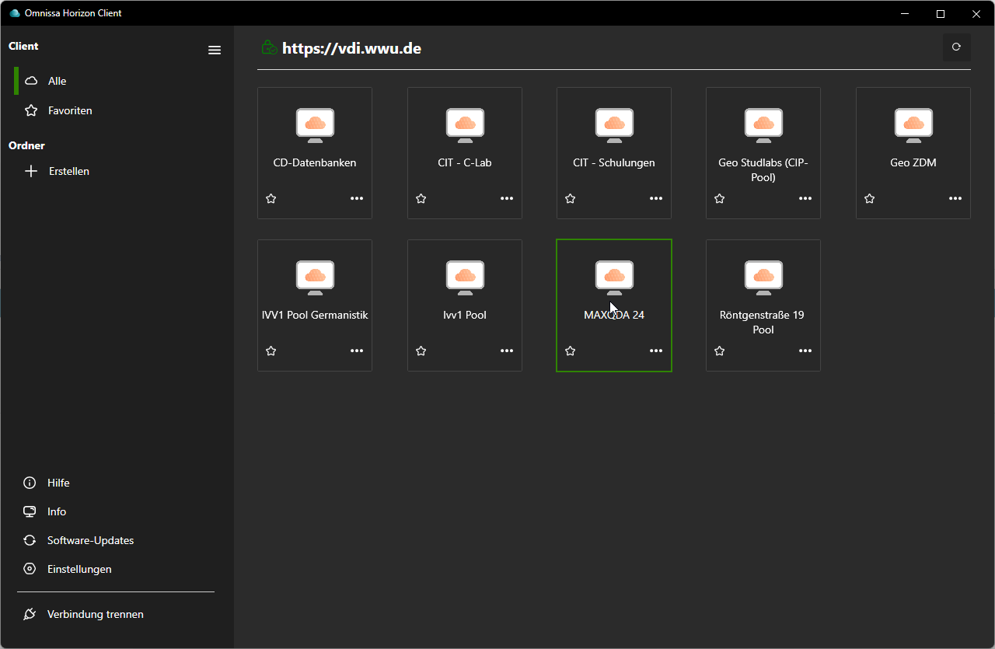Switch to Favoriten in the sidebar

click(x=69, y=110)
